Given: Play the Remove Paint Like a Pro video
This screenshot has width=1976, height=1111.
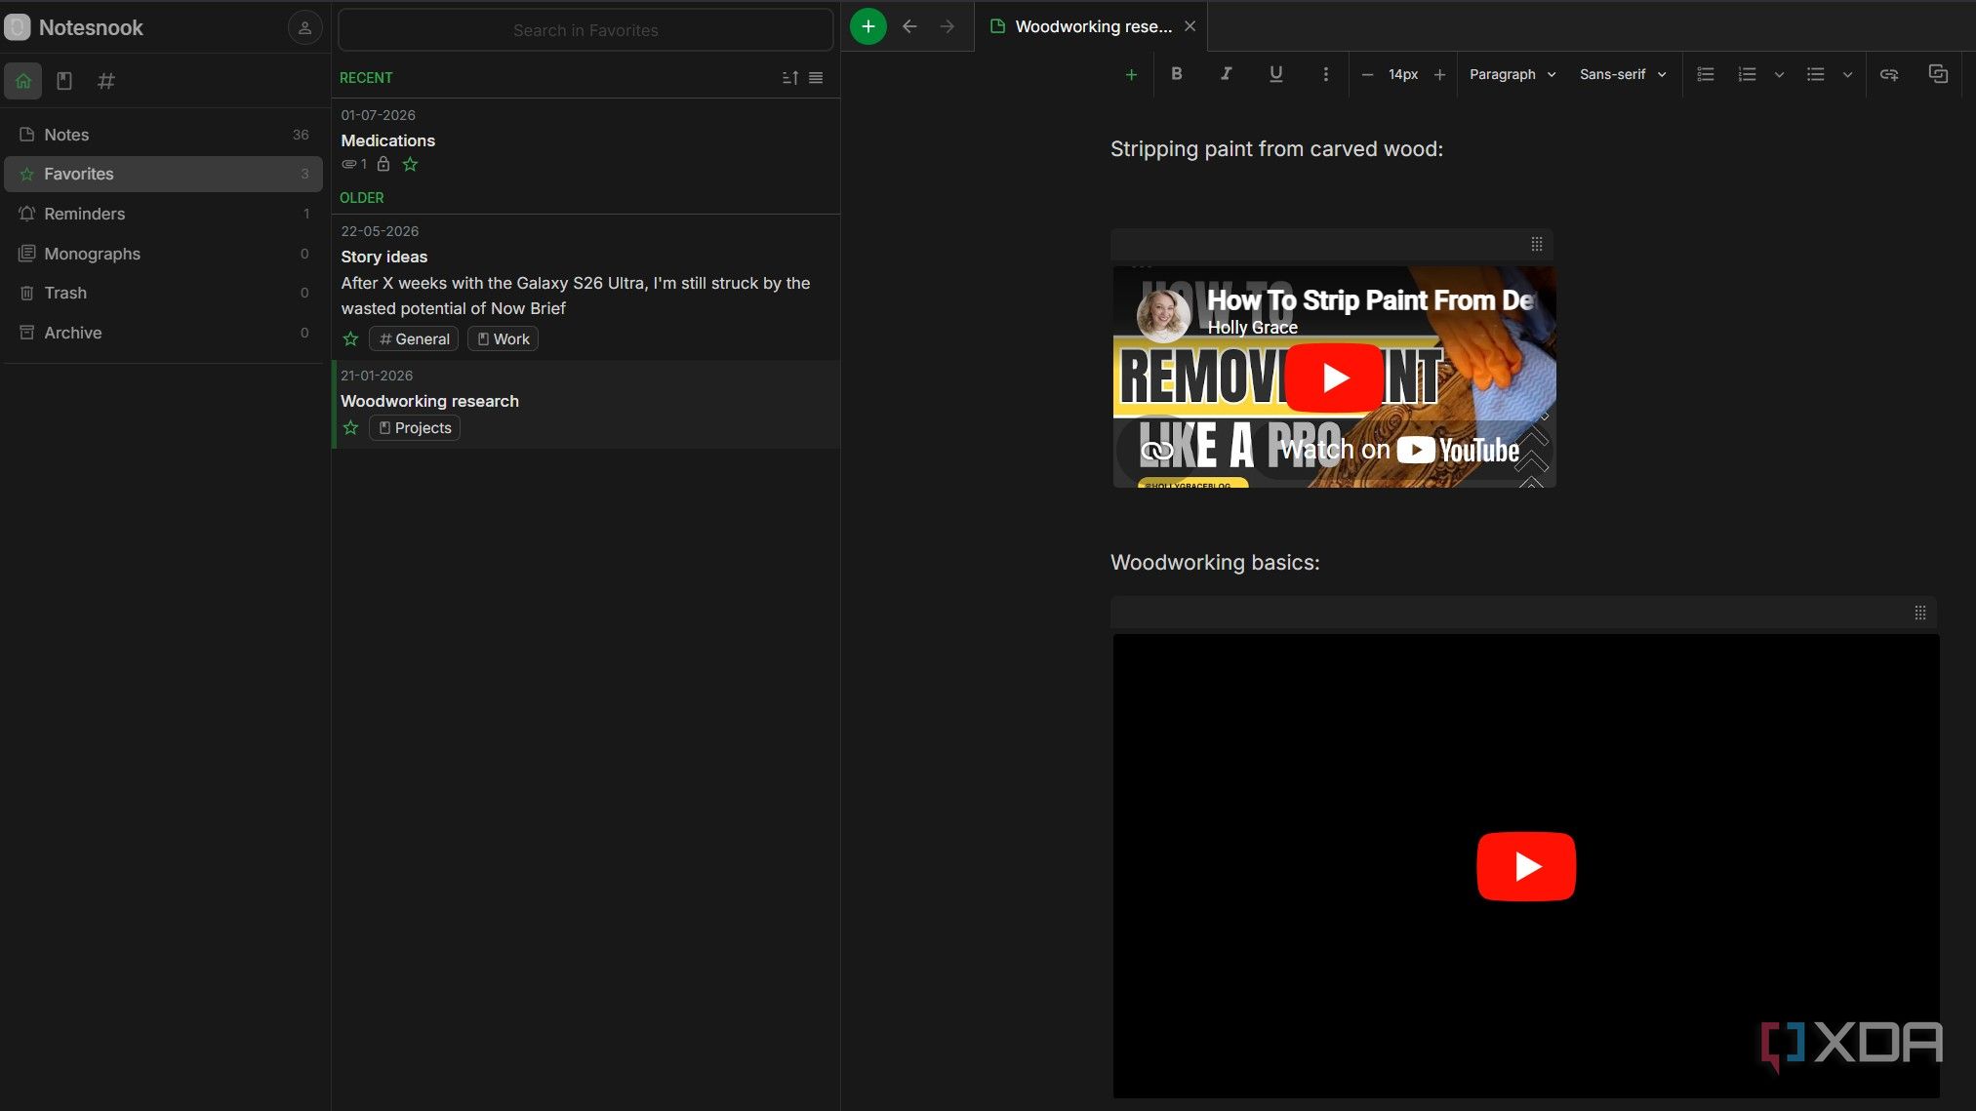Looking at the screenshot, I should pos(1334,377).
